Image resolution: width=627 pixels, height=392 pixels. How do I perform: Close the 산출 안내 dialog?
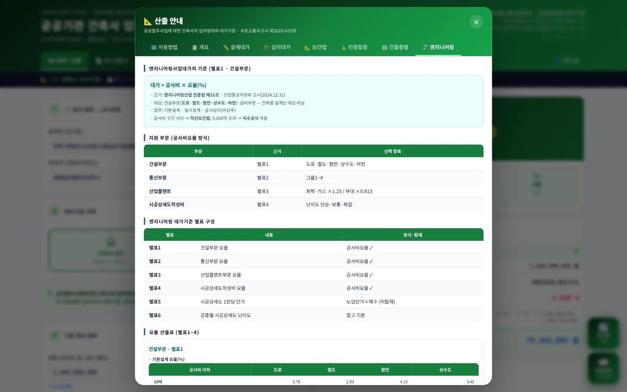476,22
